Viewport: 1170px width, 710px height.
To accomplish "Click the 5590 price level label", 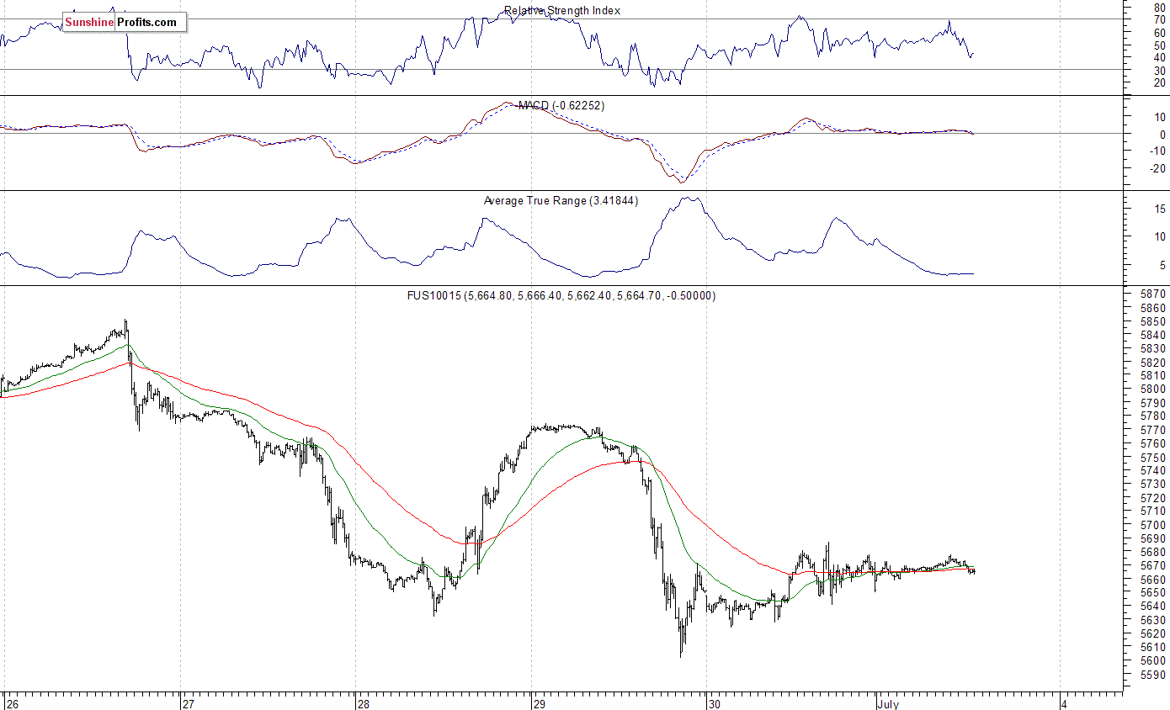I will tap(1153, 675).
